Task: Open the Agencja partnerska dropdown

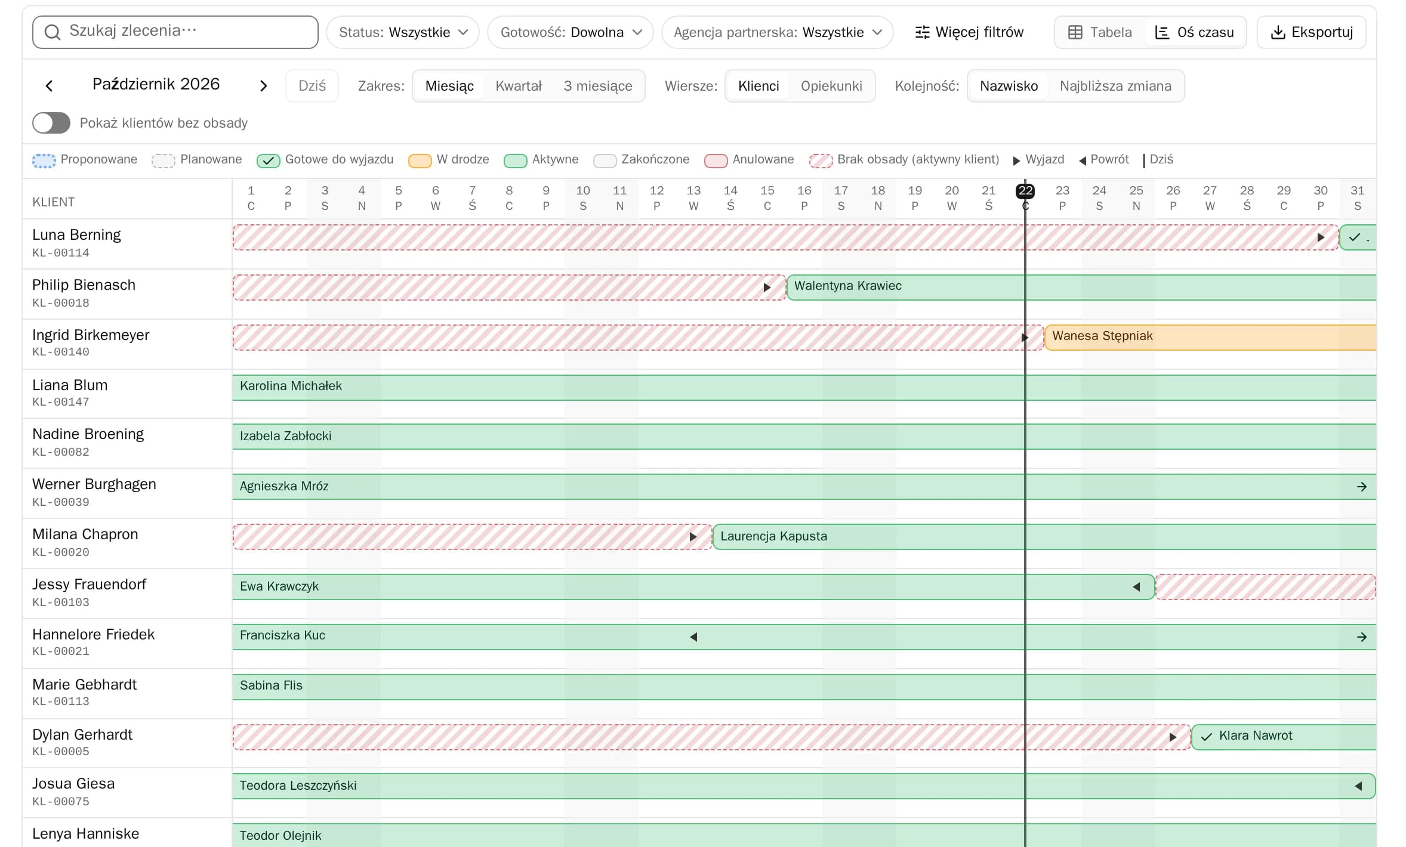Action: [x=777, y=32]
